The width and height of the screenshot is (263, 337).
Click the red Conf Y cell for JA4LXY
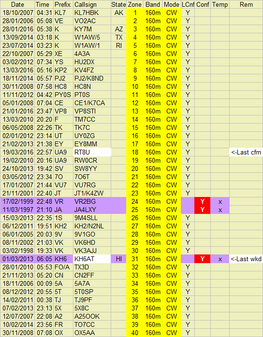click(x=202, y=210)
